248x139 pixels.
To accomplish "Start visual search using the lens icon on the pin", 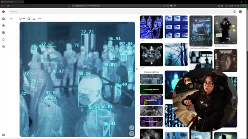I will [132, 134].
